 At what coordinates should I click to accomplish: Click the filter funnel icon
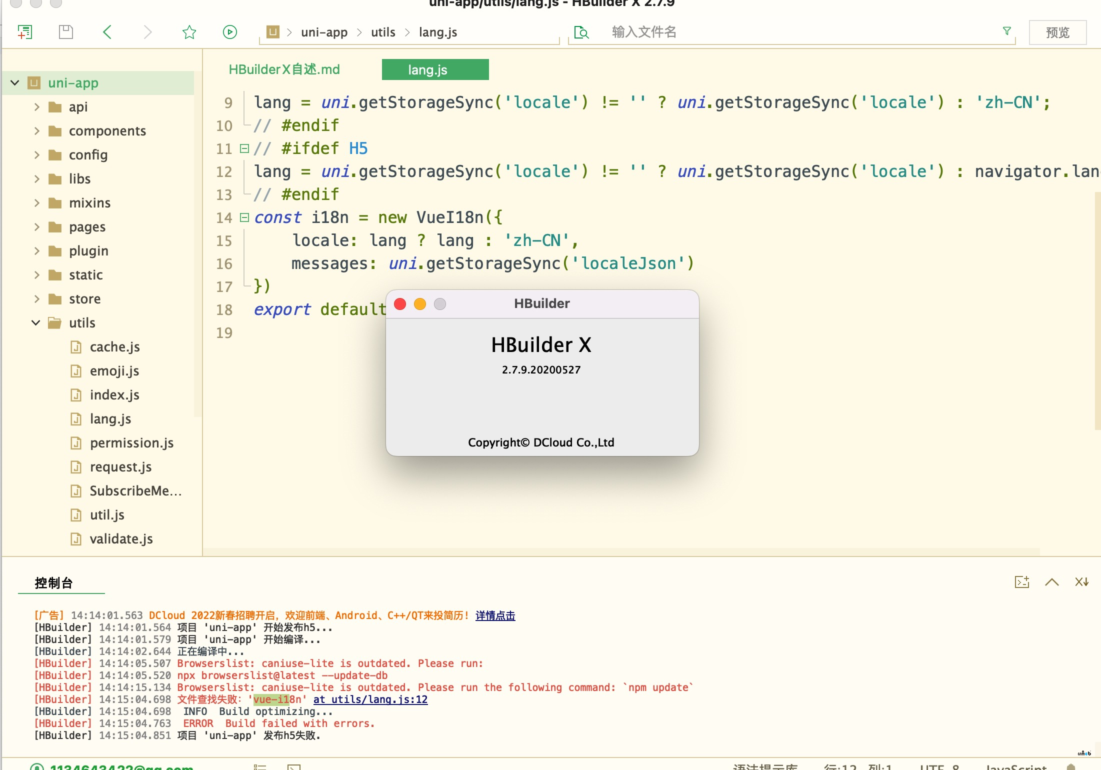pyautogui.click(x=1006, y=31)
